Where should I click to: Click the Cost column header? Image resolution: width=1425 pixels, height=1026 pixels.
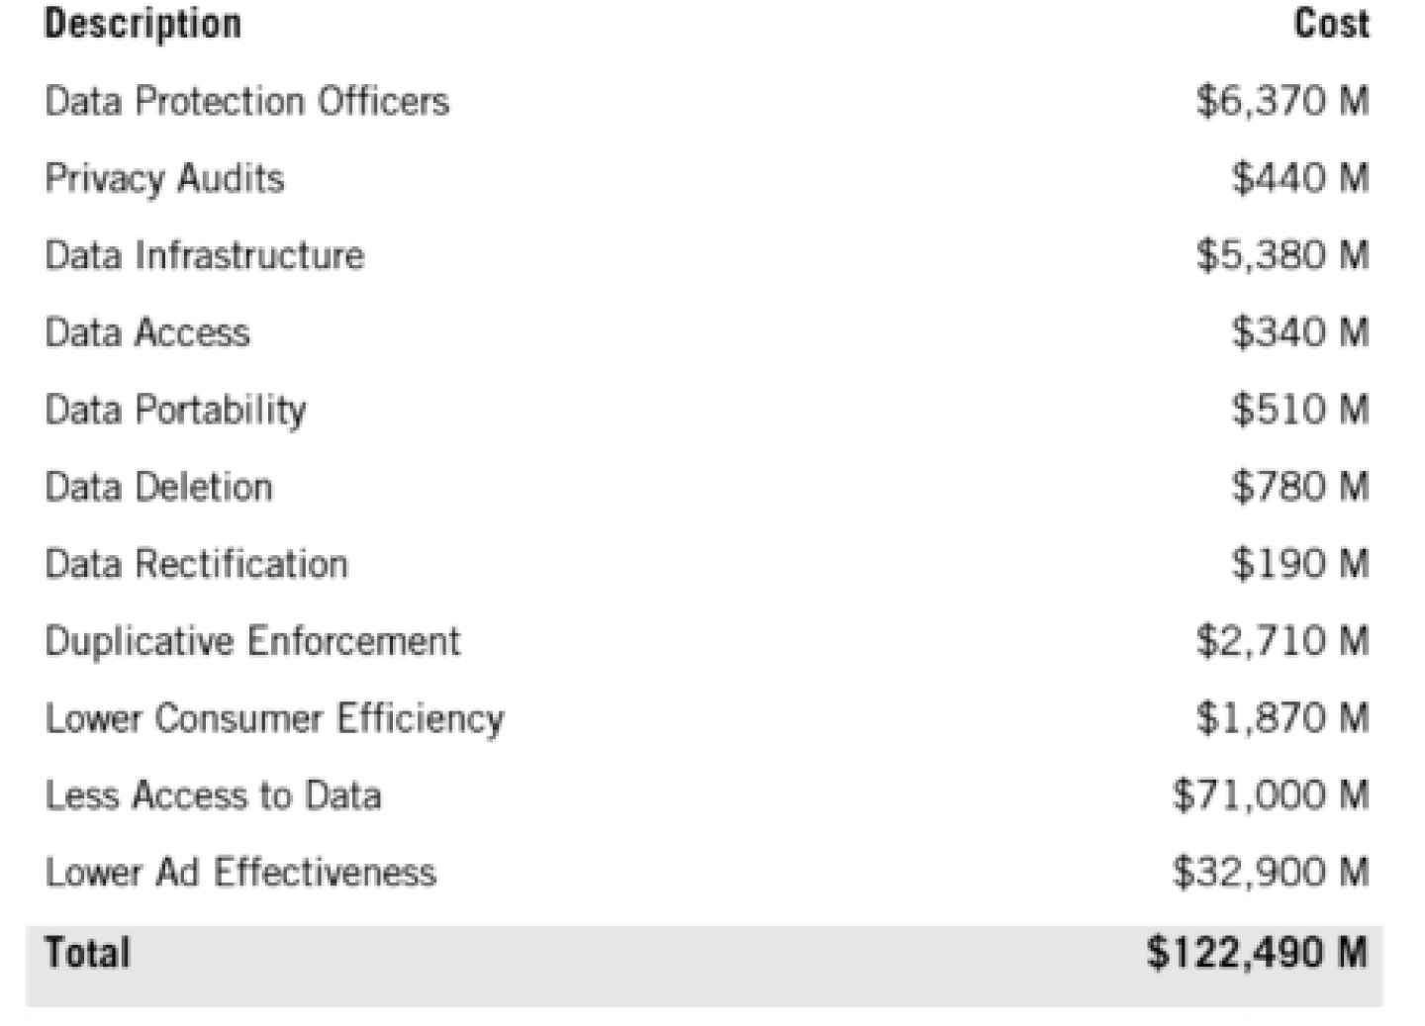coord(1332,23)
